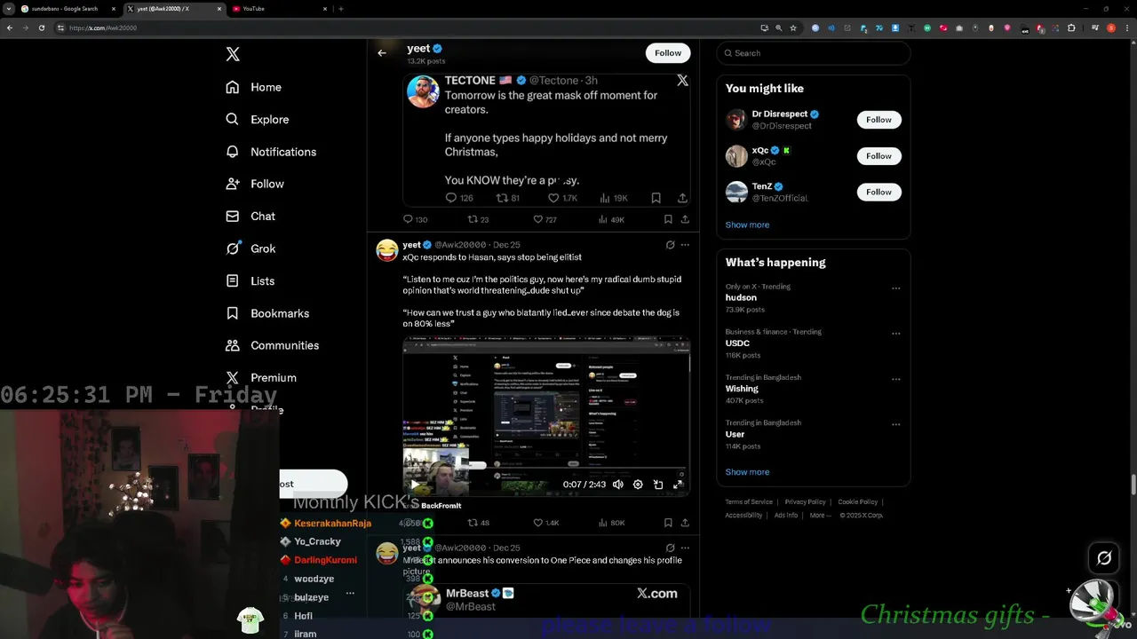The width and height of the screenshot is (1137, 639).
Task: Open the video settings gear
Action: pos(638,485)
